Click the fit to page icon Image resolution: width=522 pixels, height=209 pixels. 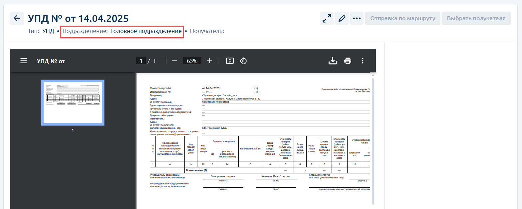pos(230,61)
